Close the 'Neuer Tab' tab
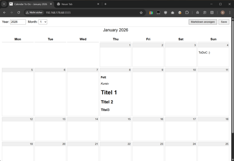This screenshot has width=234, height=161. pyautogui.click(x=98, y=4)
